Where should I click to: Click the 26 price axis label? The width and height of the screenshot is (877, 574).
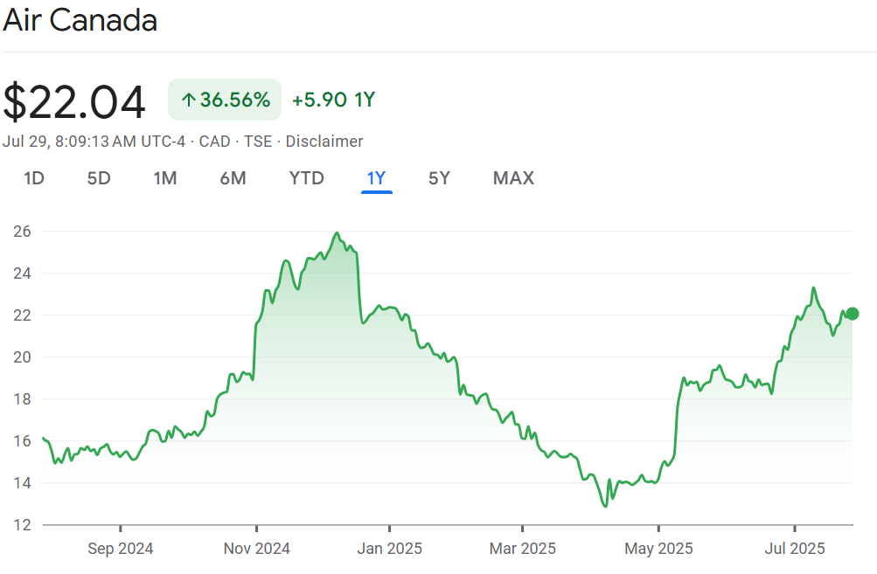(23, 232)
